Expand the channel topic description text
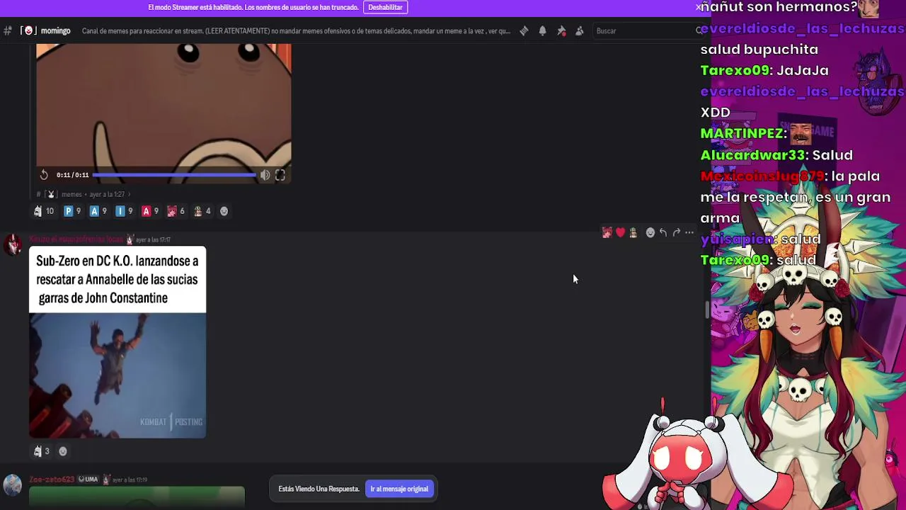This screenshot has width=906, height=510. 296,31
